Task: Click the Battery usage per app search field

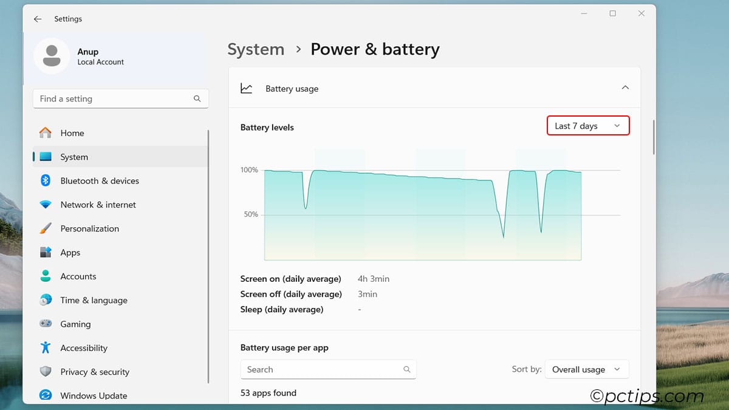Action: pyautogui.click(x=328, y=369)
